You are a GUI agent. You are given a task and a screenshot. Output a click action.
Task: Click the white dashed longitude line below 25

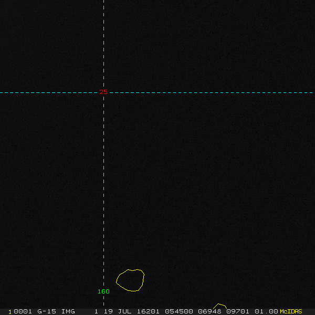[x=103, y=184]
